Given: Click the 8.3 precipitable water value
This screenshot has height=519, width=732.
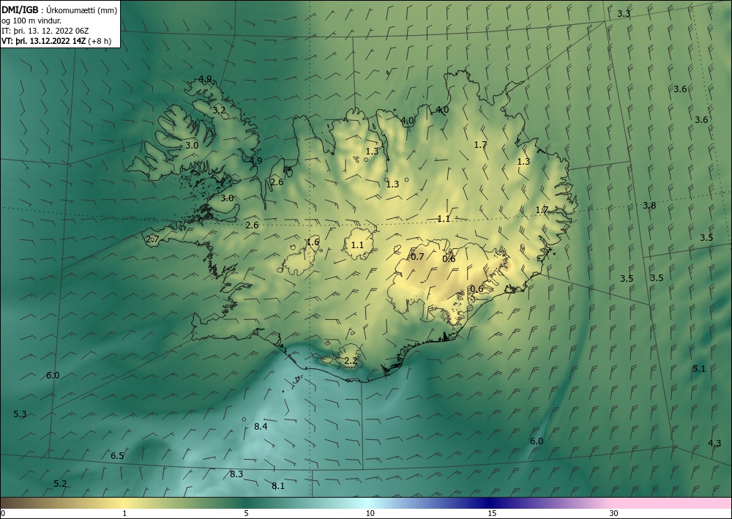Looking at the screenshot, I should pyautogui.click(x=236, y=474).
